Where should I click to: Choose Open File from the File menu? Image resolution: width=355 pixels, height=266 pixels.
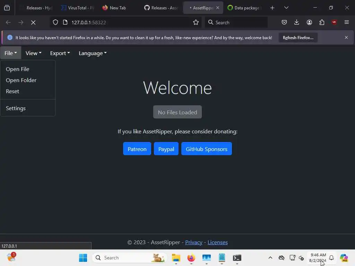(x=17, y=69)
